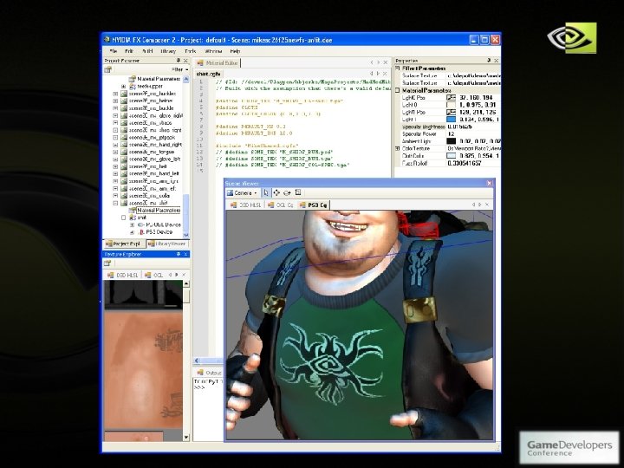624x468 pixels.
Task: Click the Specular Power value field
Action: pyautogui.click(x=473, y=134)
